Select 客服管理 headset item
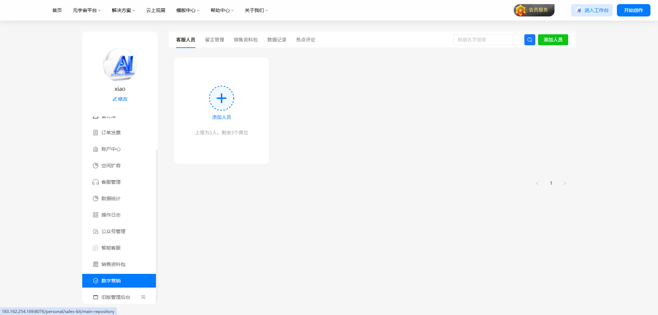 point(111,182)
